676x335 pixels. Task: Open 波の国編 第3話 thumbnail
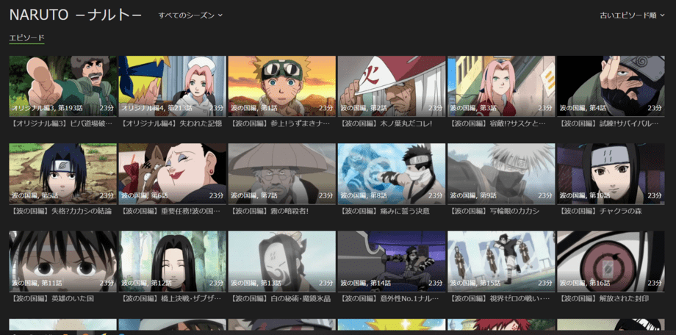(501, 86)
